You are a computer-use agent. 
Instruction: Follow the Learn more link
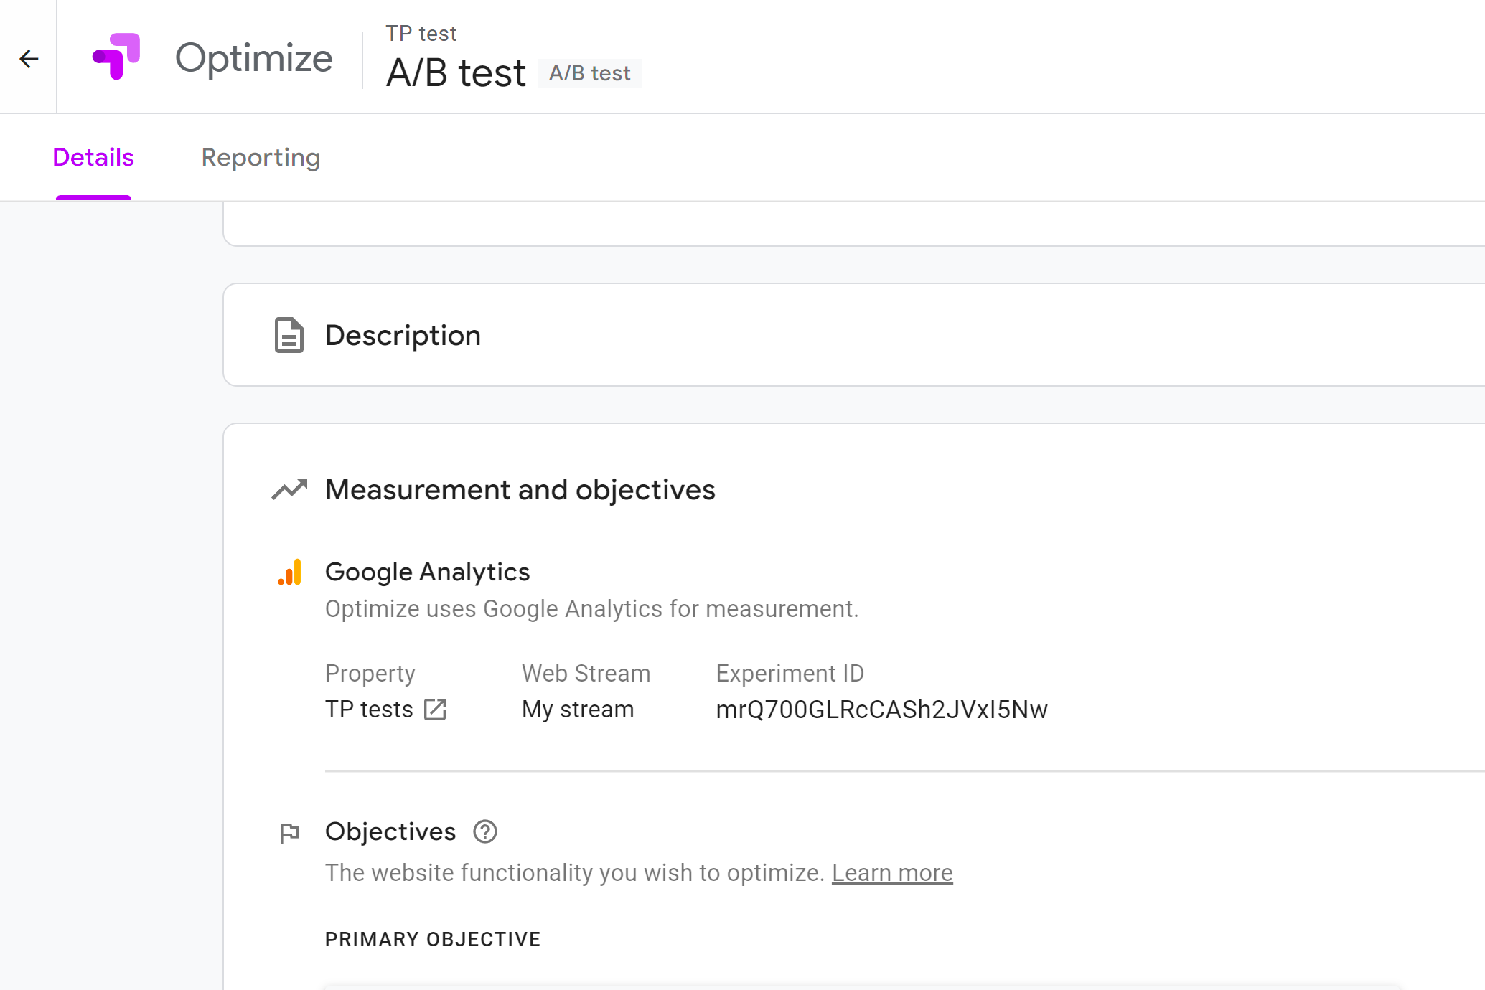892,872
